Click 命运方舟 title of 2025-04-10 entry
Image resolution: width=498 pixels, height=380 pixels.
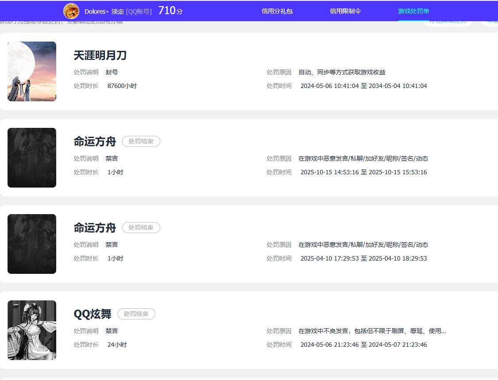[x=95, y=228]
